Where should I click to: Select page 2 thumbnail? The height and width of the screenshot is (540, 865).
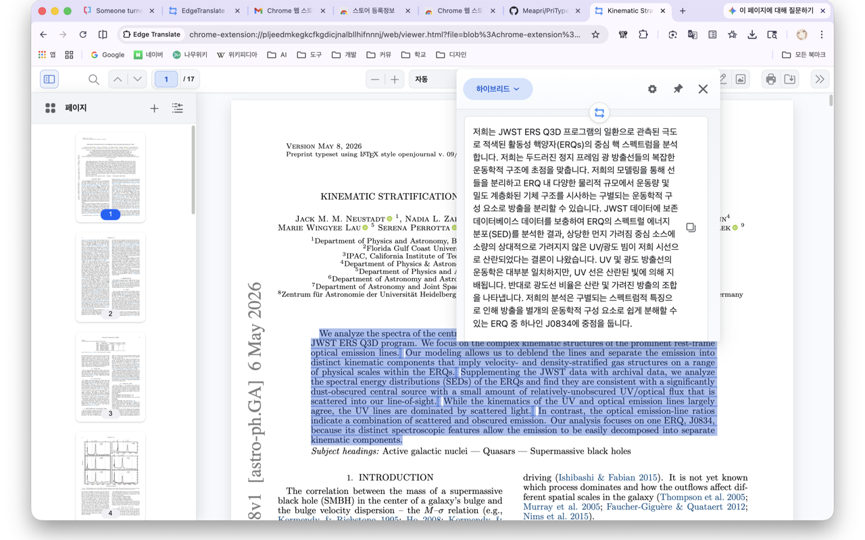(x=110, y=277)
